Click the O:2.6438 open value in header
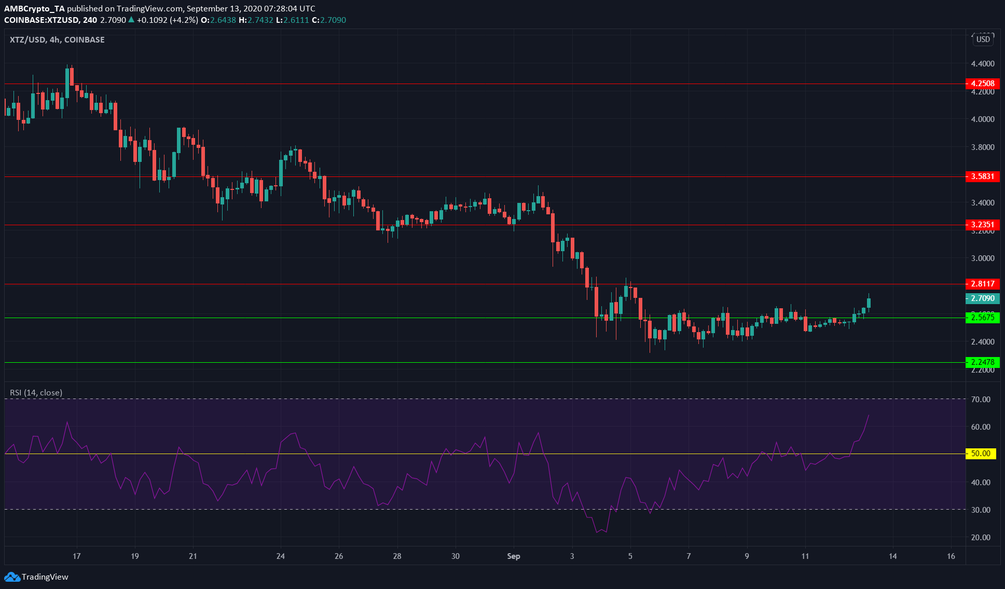1005x589 pixels. [218, 20]
